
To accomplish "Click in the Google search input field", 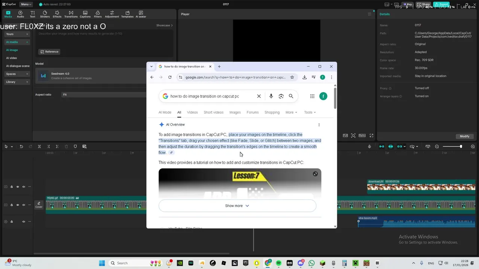I will [211, 96].
